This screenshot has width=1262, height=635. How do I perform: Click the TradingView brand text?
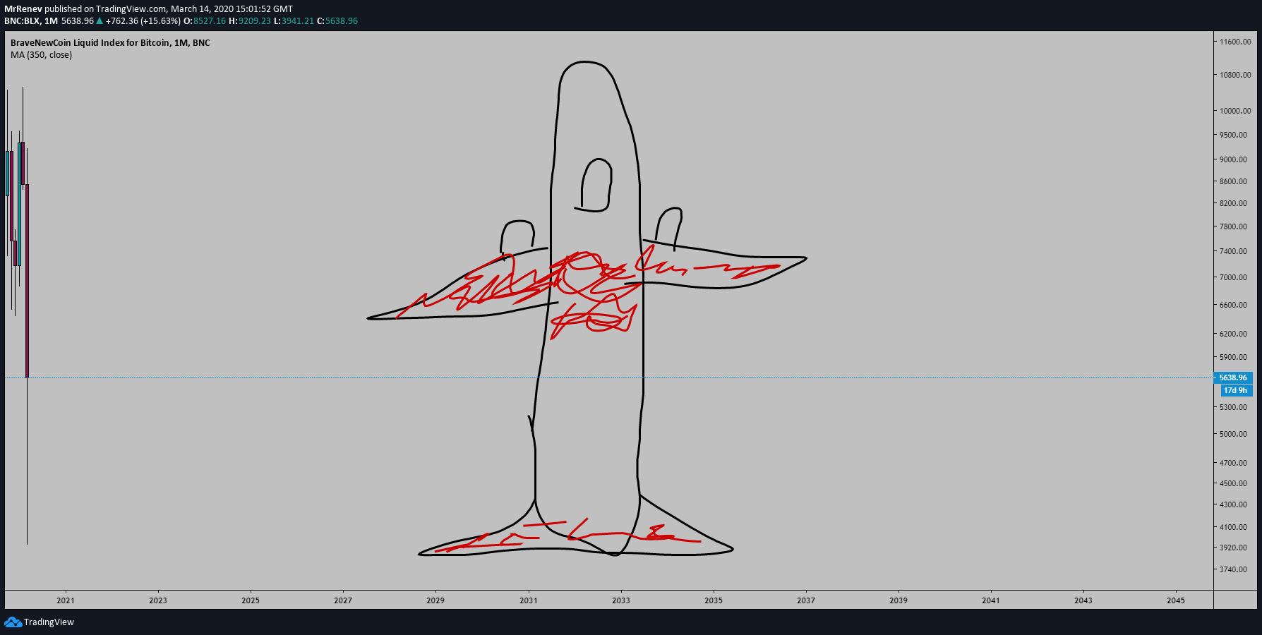pyautogui.click(x=49, y=622)
